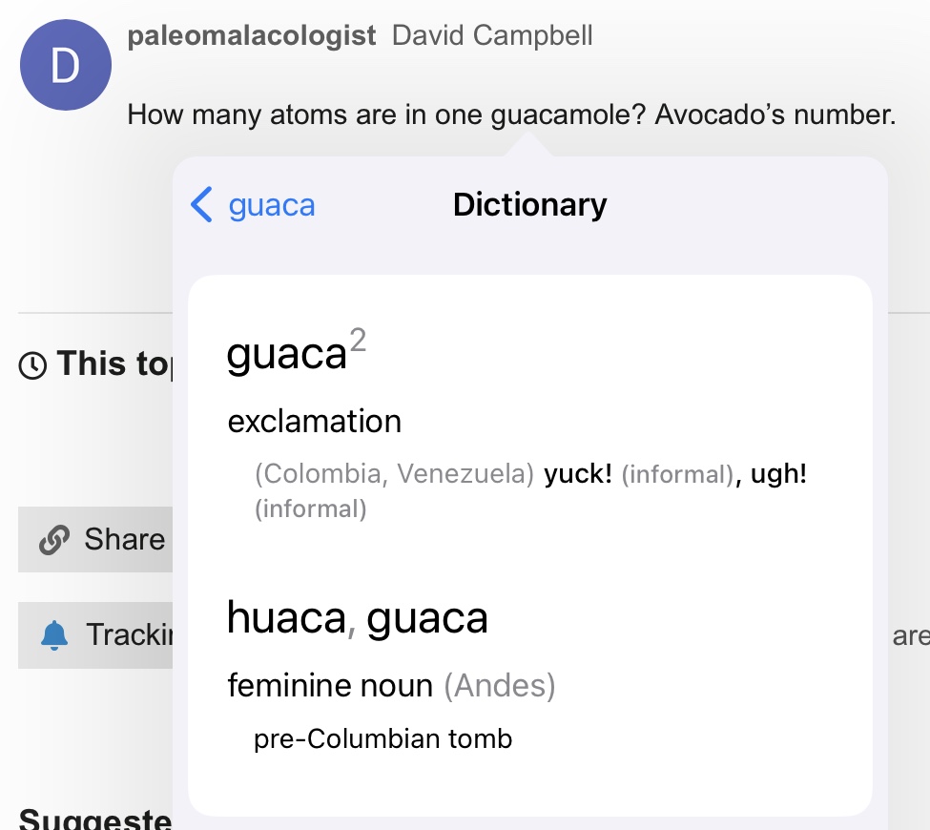Click the Tracking bell icon
The image size is (930, 830).
54,634
